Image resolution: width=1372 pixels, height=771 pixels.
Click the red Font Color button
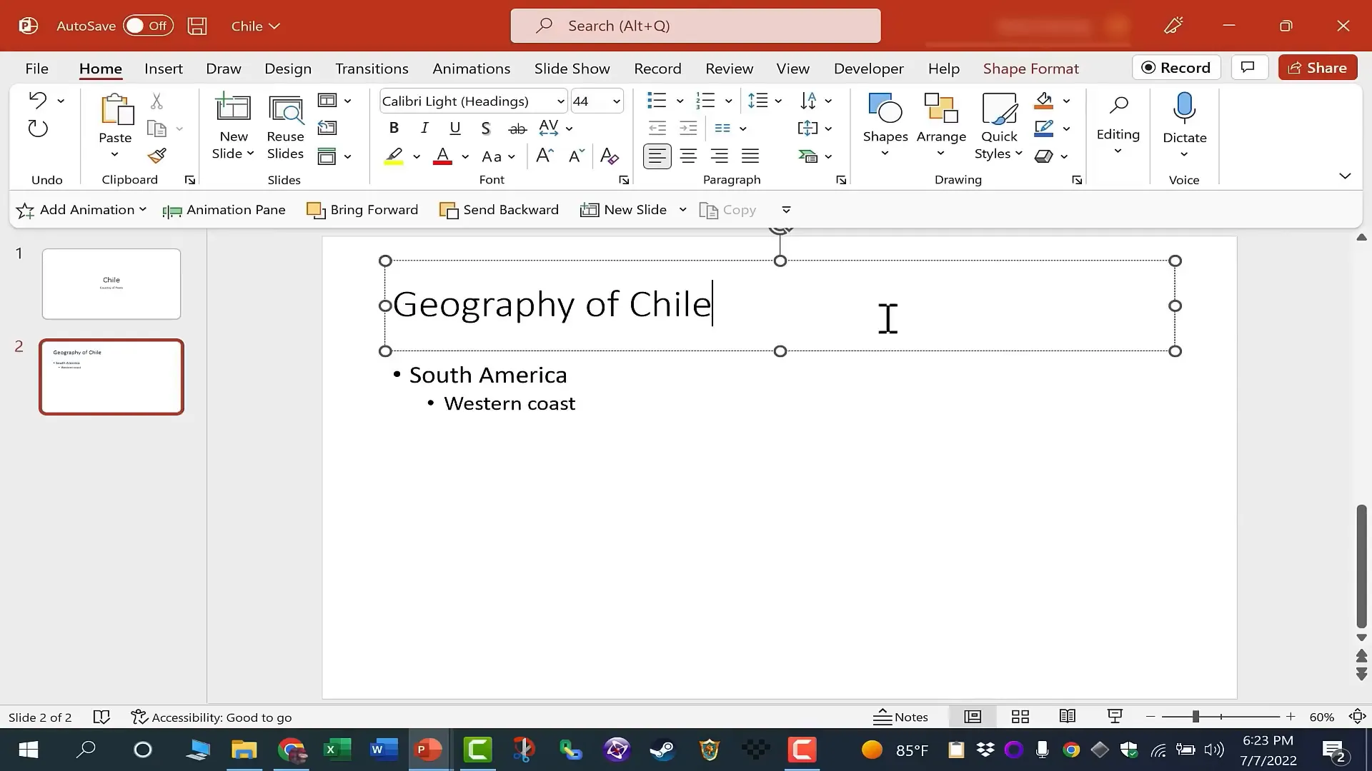442,156
